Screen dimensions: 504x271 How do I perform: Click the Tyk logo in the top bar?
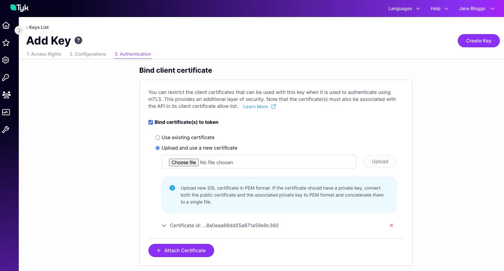click(x=19, y=8)
